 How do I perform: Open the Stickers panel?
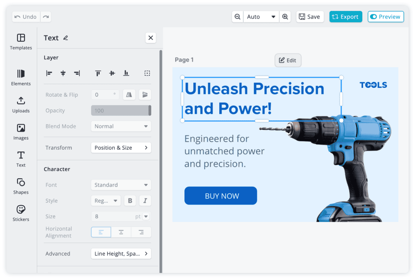coord(21,213)
